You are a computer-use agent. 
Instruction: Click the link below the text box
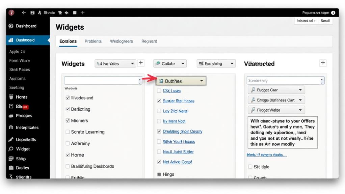click(x=267, y=155)
